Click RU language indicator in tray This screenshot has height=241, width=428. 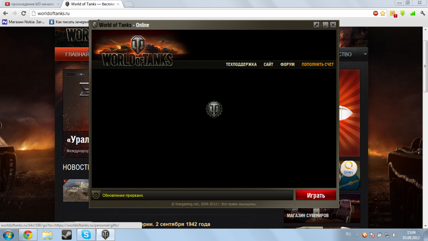pyautogui.click(x=348, y=234)
